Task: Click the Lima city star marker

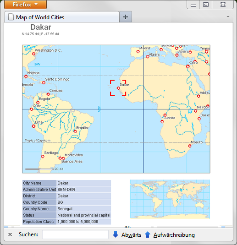Action: click(x=33, y=126)
